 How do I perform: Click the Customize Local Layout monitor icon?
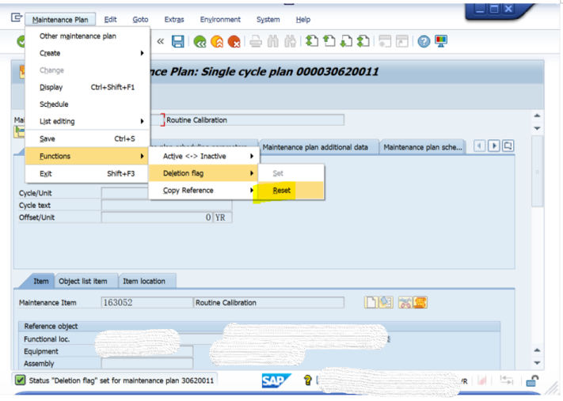point(441,42)
